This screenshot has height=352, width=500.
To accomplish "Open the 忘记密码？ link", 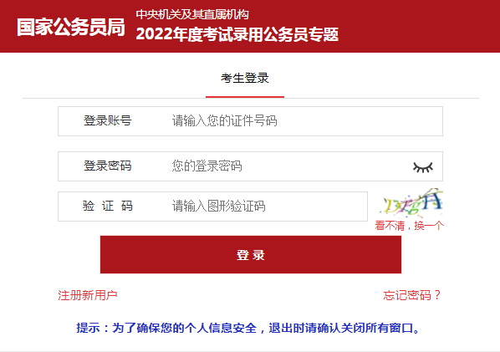I will [412, 295].
